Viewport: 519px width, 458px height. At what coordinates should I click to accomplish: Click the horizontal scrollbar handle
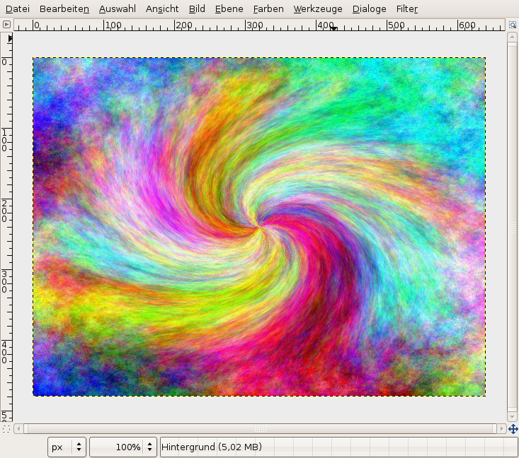coord(260,429)
